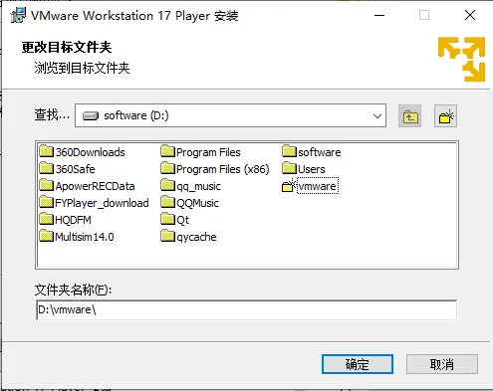
Task: Create a new folder icon
Action: (x=445, y=116)
